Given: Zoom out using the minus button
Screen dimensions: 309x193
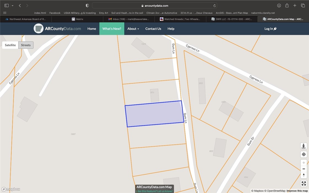Looking at the screenshot, I should [x=303, y=169].
